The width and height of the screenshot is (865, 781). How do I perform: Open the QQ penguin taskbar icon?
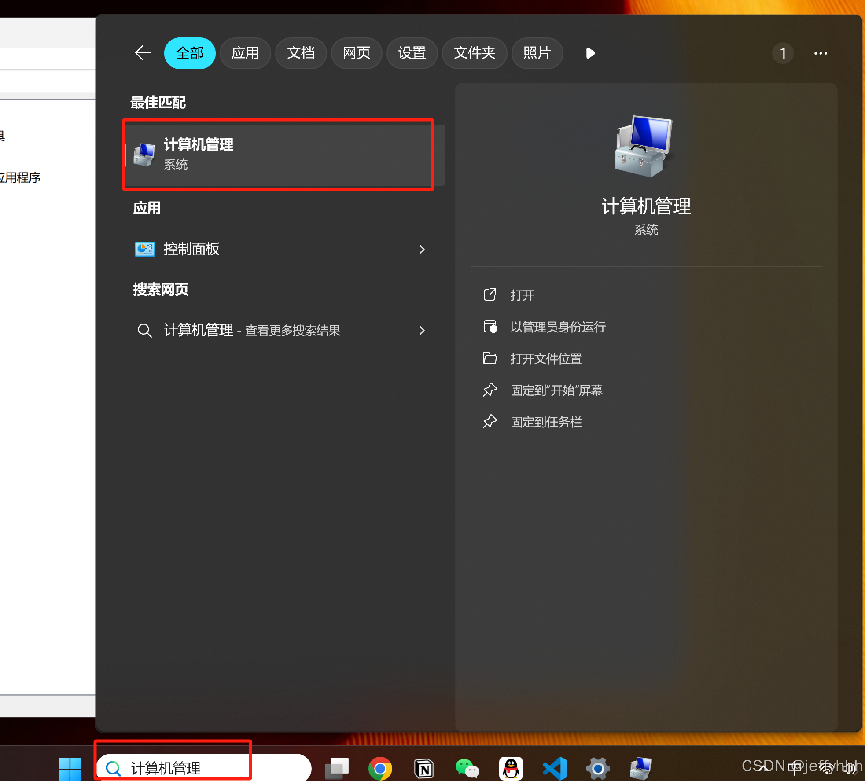(x=511, y=769)
